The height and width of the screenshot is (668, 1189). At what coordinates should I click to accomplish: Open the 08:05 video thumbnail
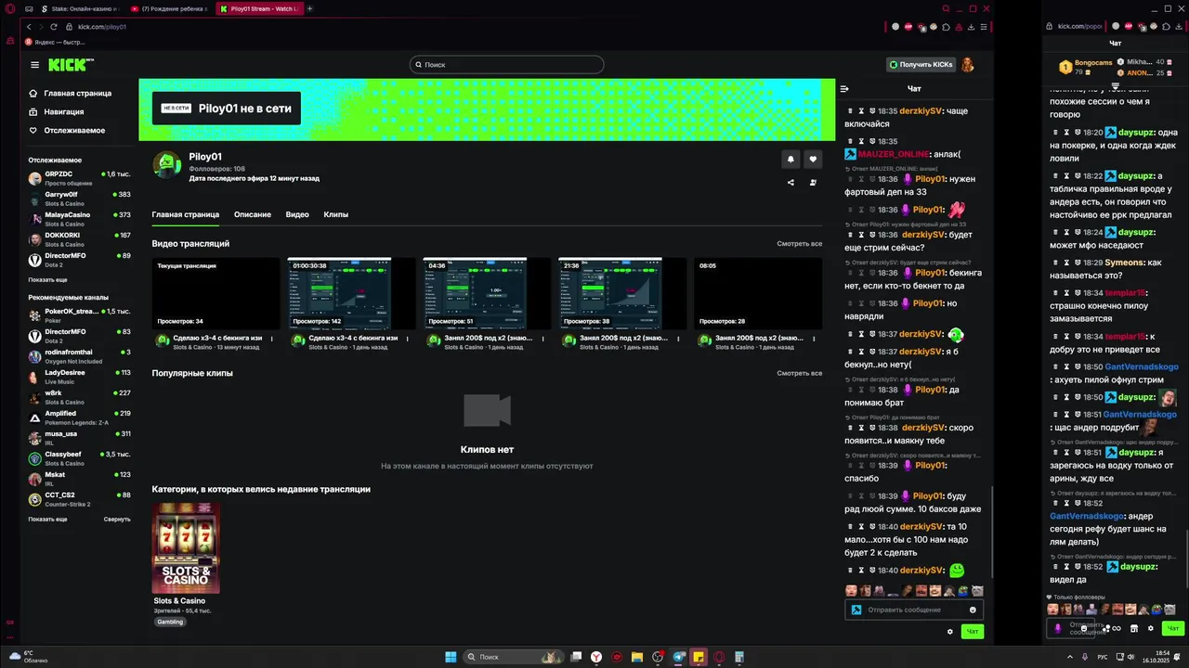tap(757, 293)
